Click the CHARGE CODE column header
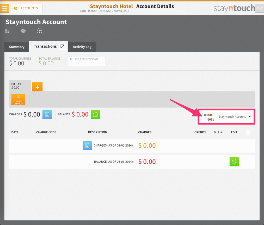264x225 pixels. pyautogui.click(x=46, y=132)
